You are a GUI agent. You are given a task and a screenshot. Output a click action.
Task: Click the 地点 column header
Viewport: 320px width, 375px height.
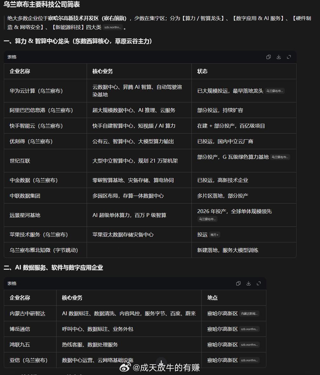click(212, 298)
